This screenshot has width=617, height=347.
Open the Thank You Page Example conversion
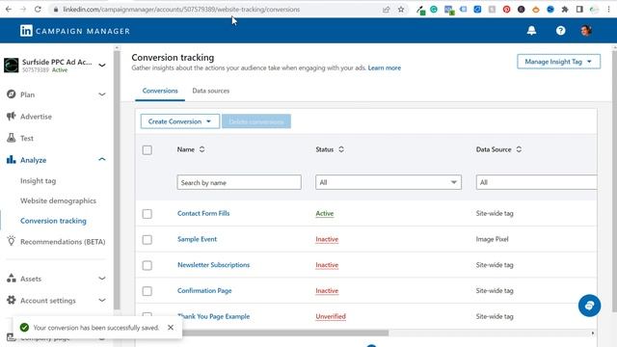(x=214, y=316)
